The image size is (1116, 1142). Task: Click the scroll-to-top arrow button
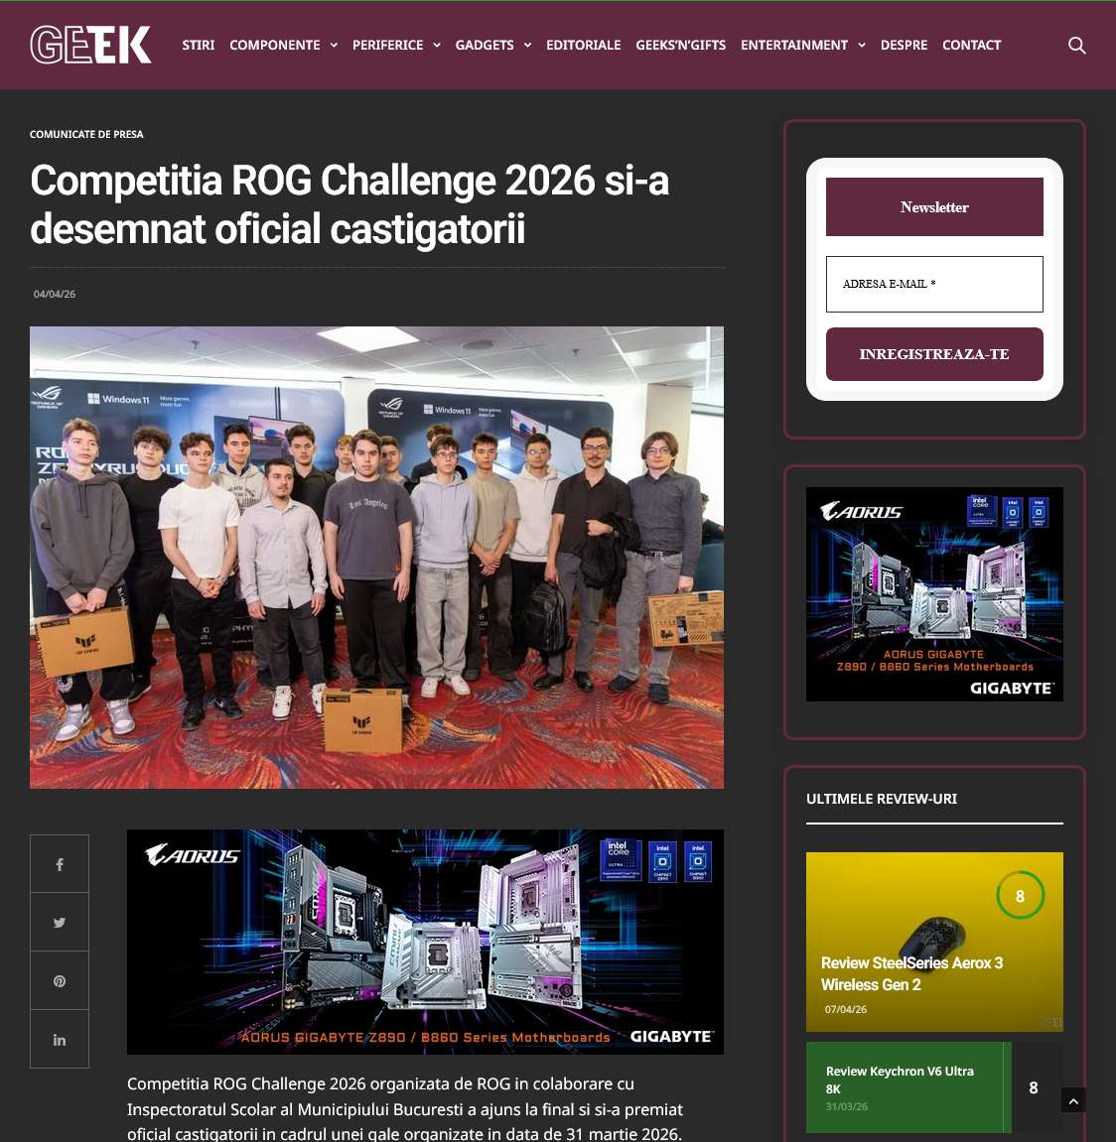[x=1073, y=1100]
